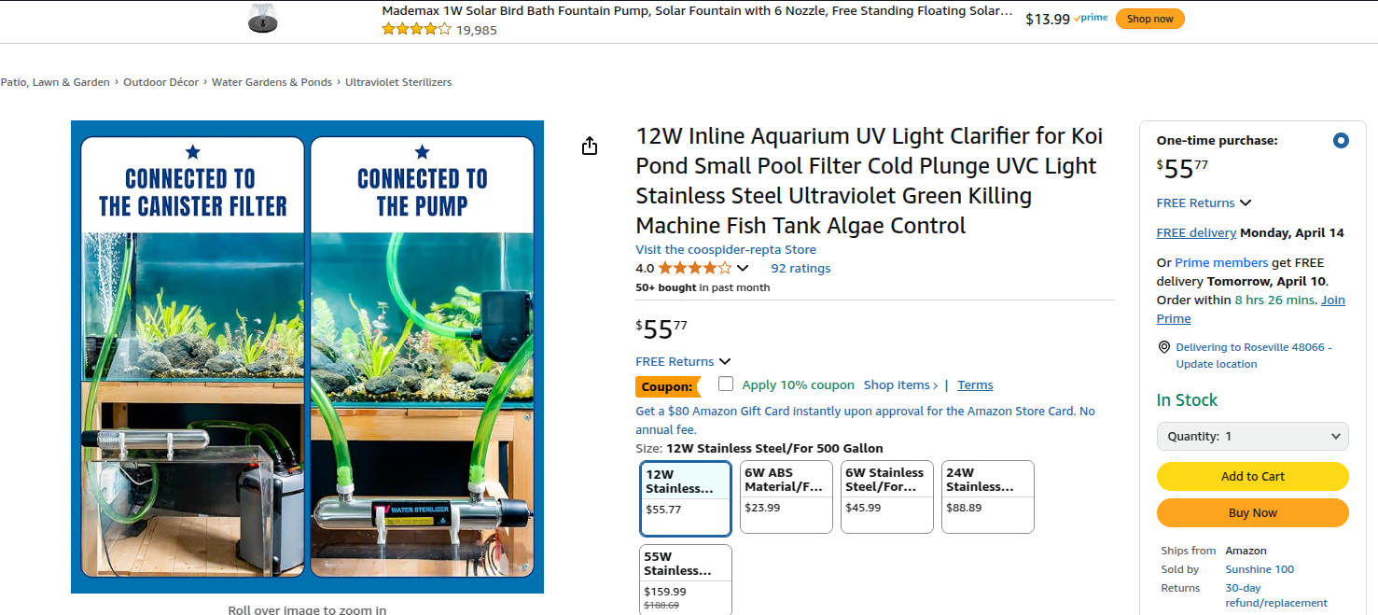This screenshot has height=615, width=1378.
Task: Expand FREE Returns under the price
Action: [724, 362]
